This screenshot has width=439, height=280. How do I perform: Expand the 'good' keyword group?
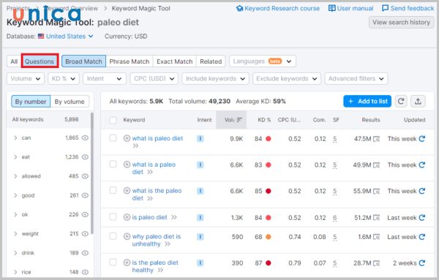15,195
